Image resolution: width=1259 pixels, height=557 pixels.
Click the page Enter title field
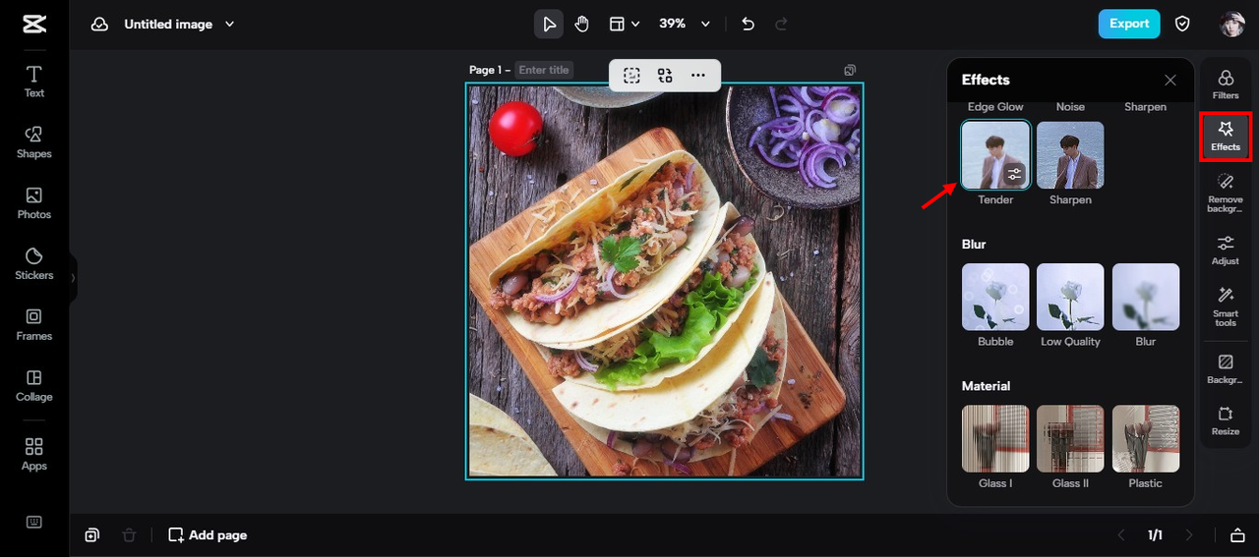[x=544, y=70]
